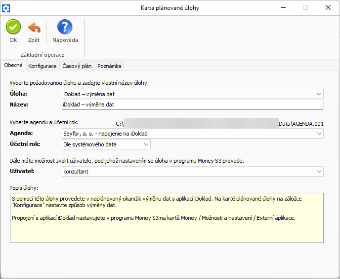Click into the Název text field
Image resolution: width=340 pixels, height=279 pixels.
(x=193, y=105)
